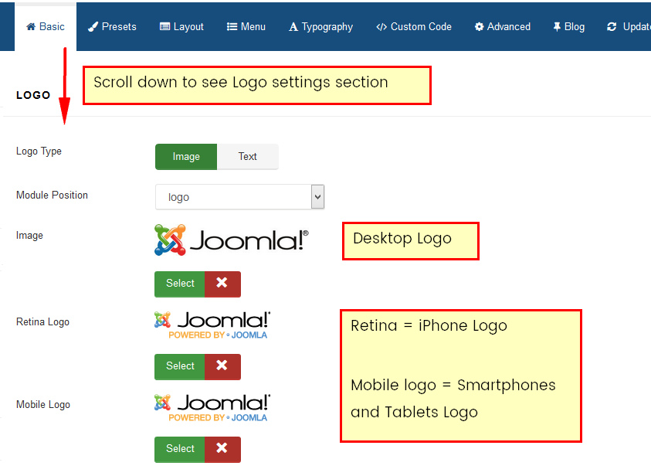The height and width of the screenshot is (476, 651).
Task: Click the gear icon beside Advanced
Action: point(479,27)
